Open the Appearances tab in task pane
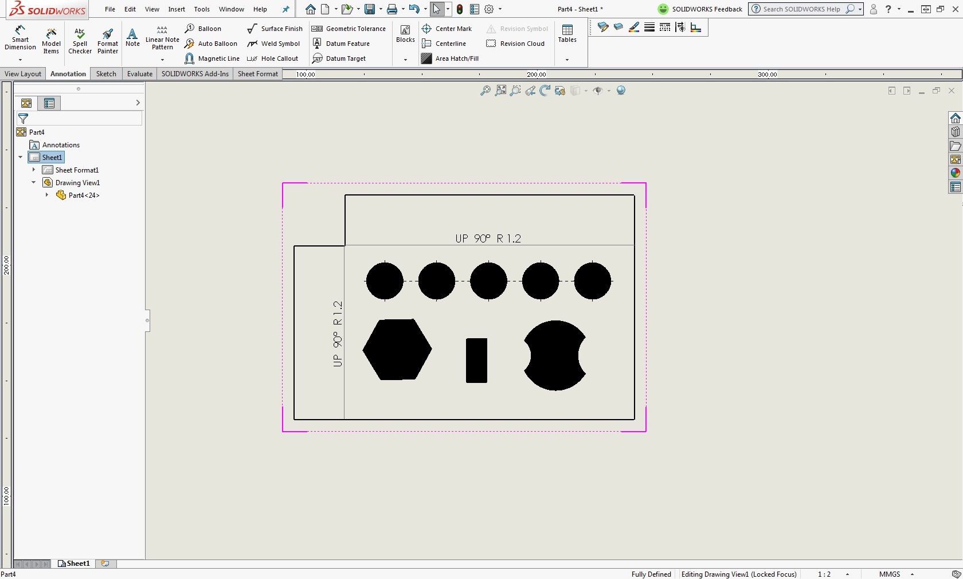963x579 pixels. [955, 173]
